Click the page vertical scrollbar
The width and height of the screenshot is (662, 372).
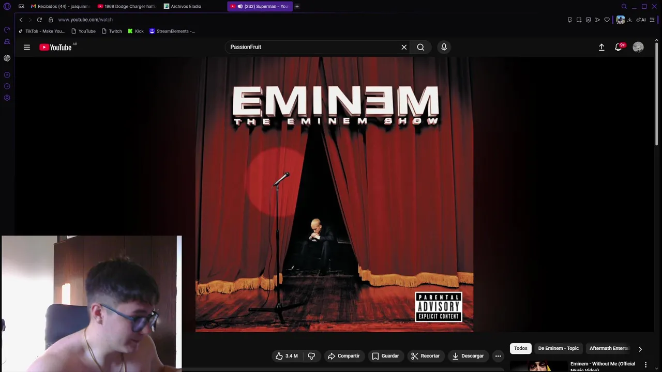coord(657,93)
